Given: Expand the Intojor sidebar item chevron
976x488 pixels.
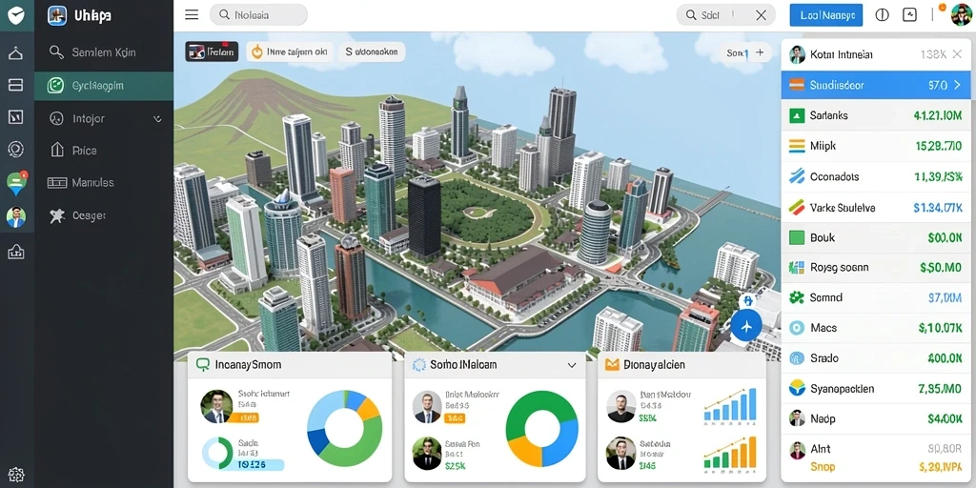Looking at the screenshot, I should coord(157,118).
